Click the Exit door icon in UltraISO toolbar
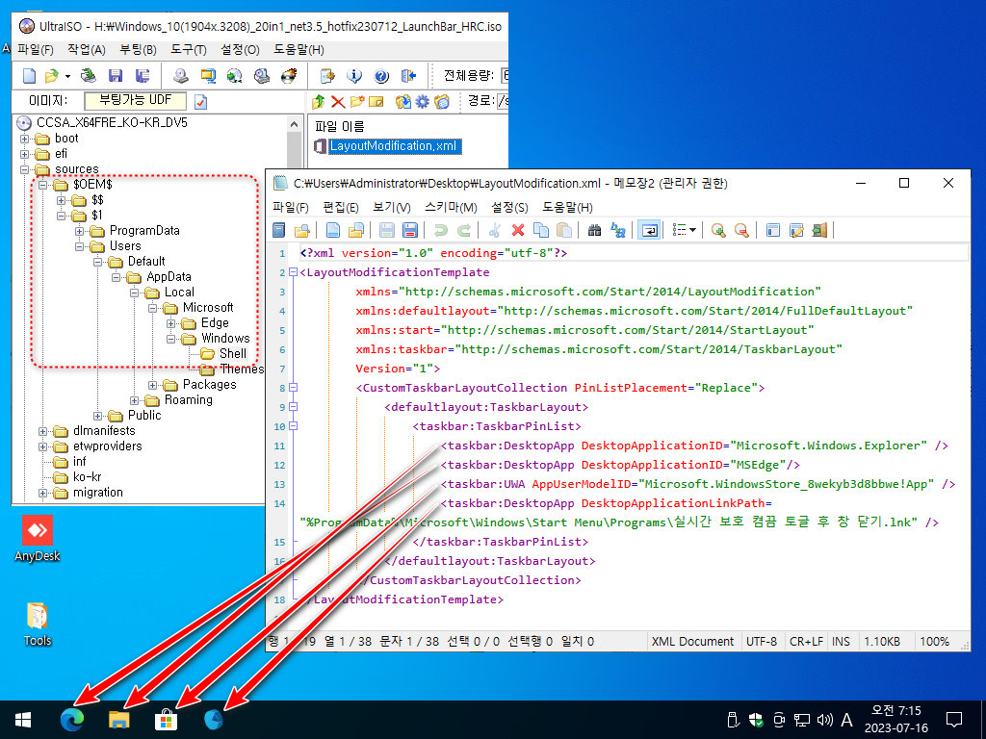The image size is (986, 739). [x=408, y=76]
